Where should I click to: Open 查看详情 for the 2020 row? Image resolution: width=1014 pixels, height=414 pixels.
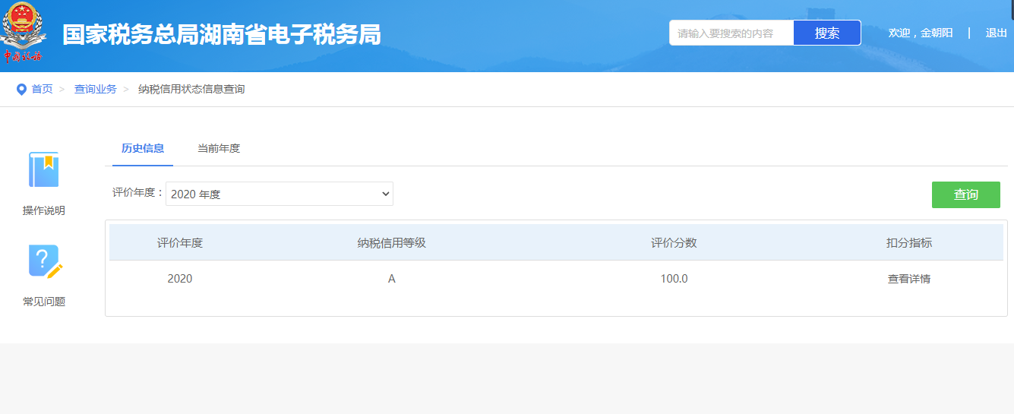pos(908,279)
